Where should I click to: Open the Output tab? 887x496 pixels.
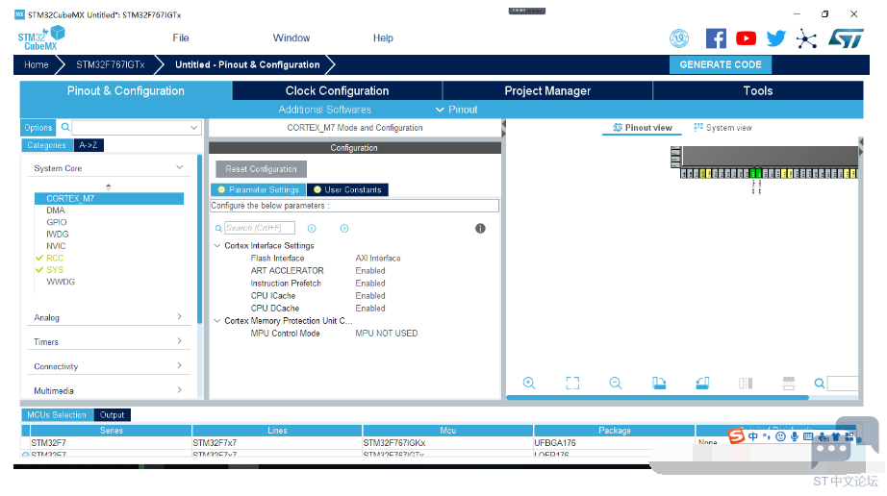tap(112, 415)
